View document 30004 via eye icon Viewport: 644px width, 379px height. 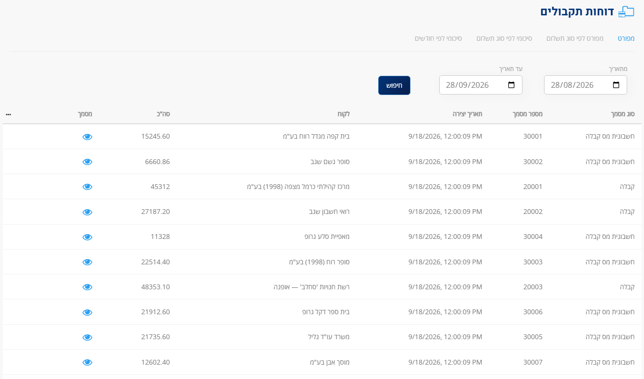(87, 237)
